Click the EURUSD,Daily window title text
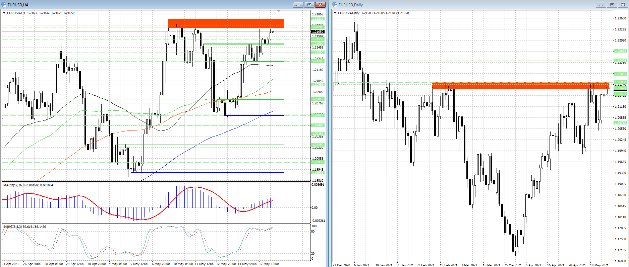The image size is (629, 267). (351, 5)
